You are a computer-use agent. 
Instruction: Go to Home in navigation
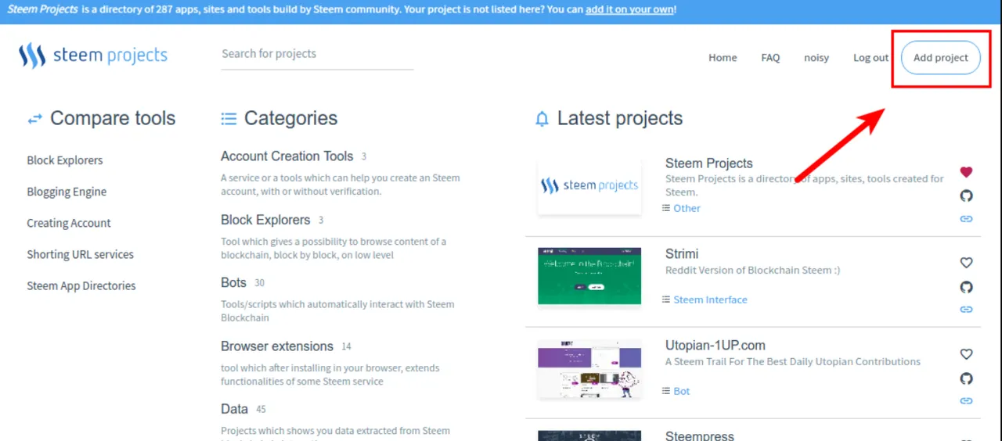[723, 57]
